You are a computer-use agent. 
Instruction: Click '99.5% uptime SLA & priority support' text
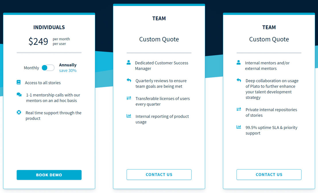[x=272, y=130]
